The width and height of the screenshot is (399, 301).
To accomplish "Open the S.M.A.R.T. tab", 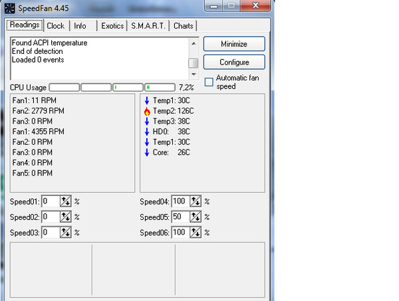I will pyautogui.click(x=148, y=26).
